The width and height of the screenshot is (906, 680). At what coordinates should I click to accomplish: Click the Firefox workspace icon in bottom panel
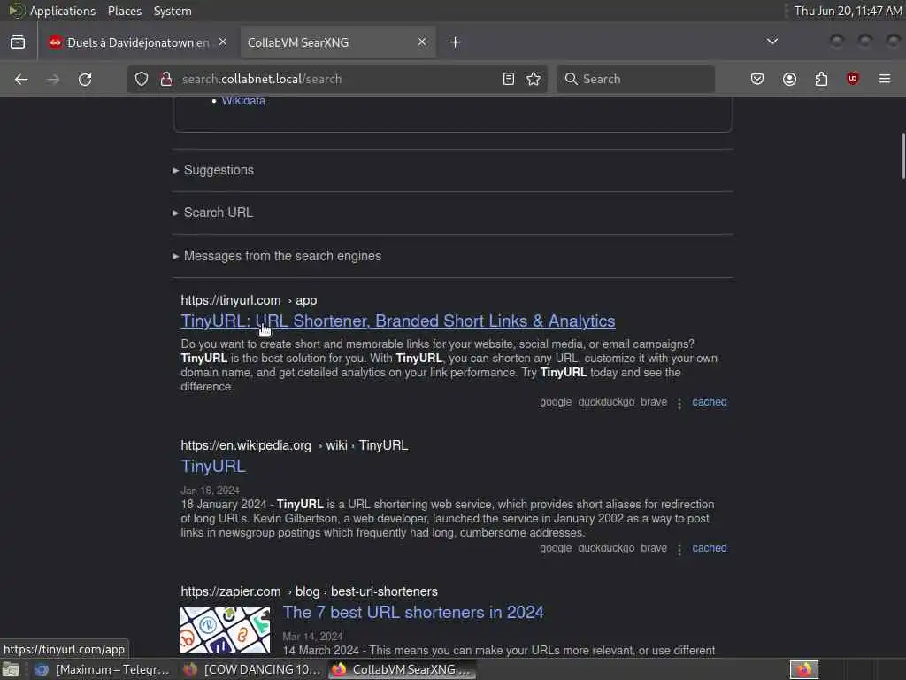803,669
